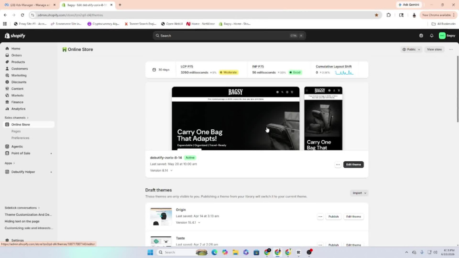The width and height of the screenshot is (459, 258).
Task: Open the Public visibility dropdown
Action: [411, 49]
